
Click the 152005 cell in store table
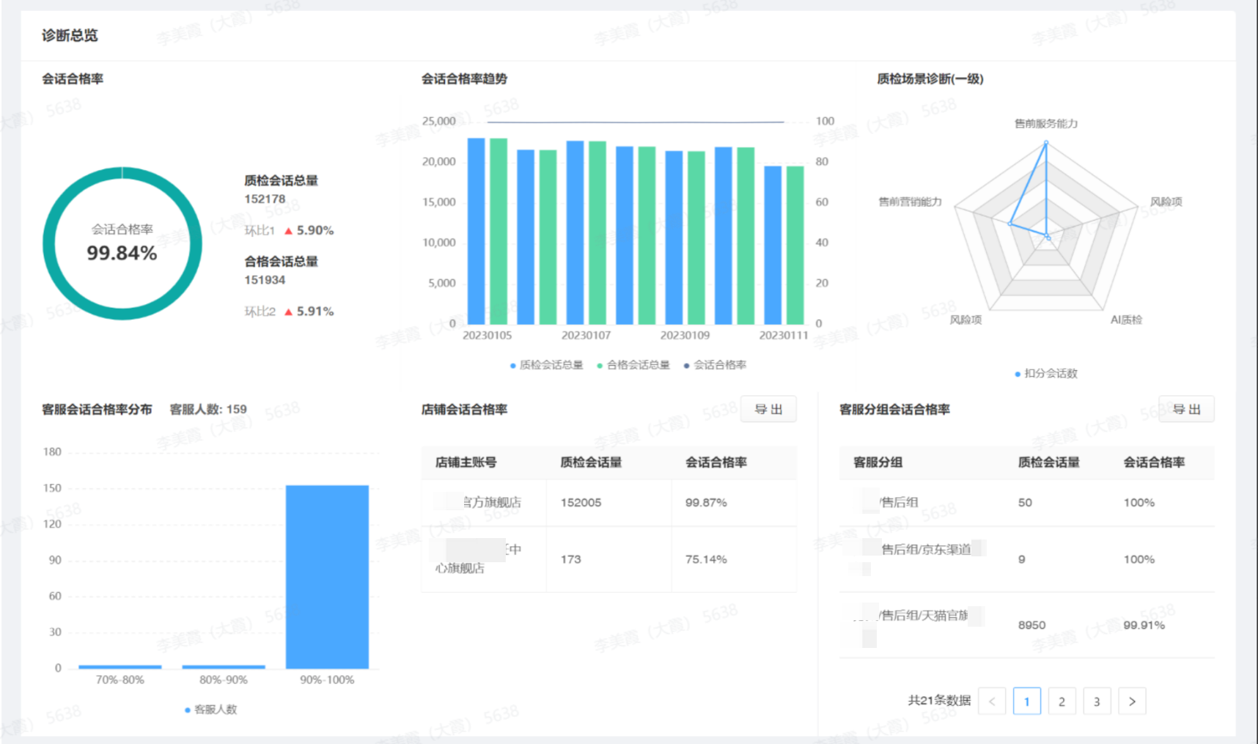pyautogui.click(x=581, y=503)
